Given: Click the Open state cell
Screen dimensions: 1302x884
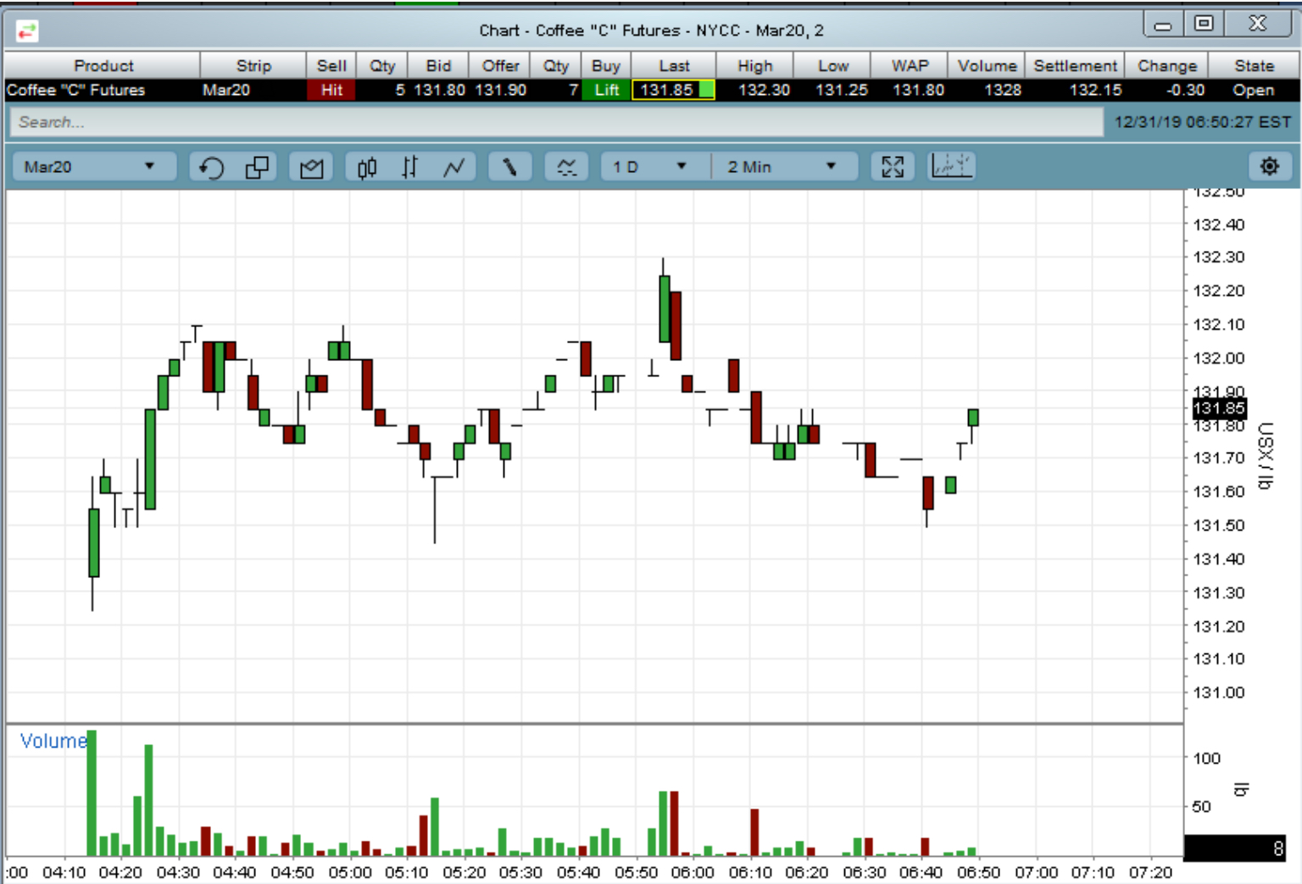Looking at the screenshot, I should coord(1253,90).
